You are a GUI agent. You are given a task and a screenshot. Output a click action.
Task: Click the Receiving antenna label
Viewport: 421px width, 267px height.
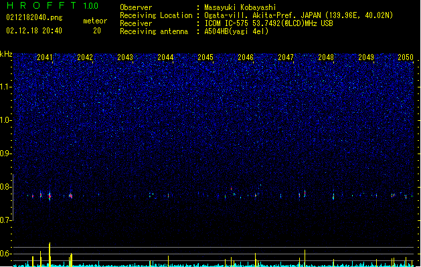pyautogui.click(x=154, y=31)
